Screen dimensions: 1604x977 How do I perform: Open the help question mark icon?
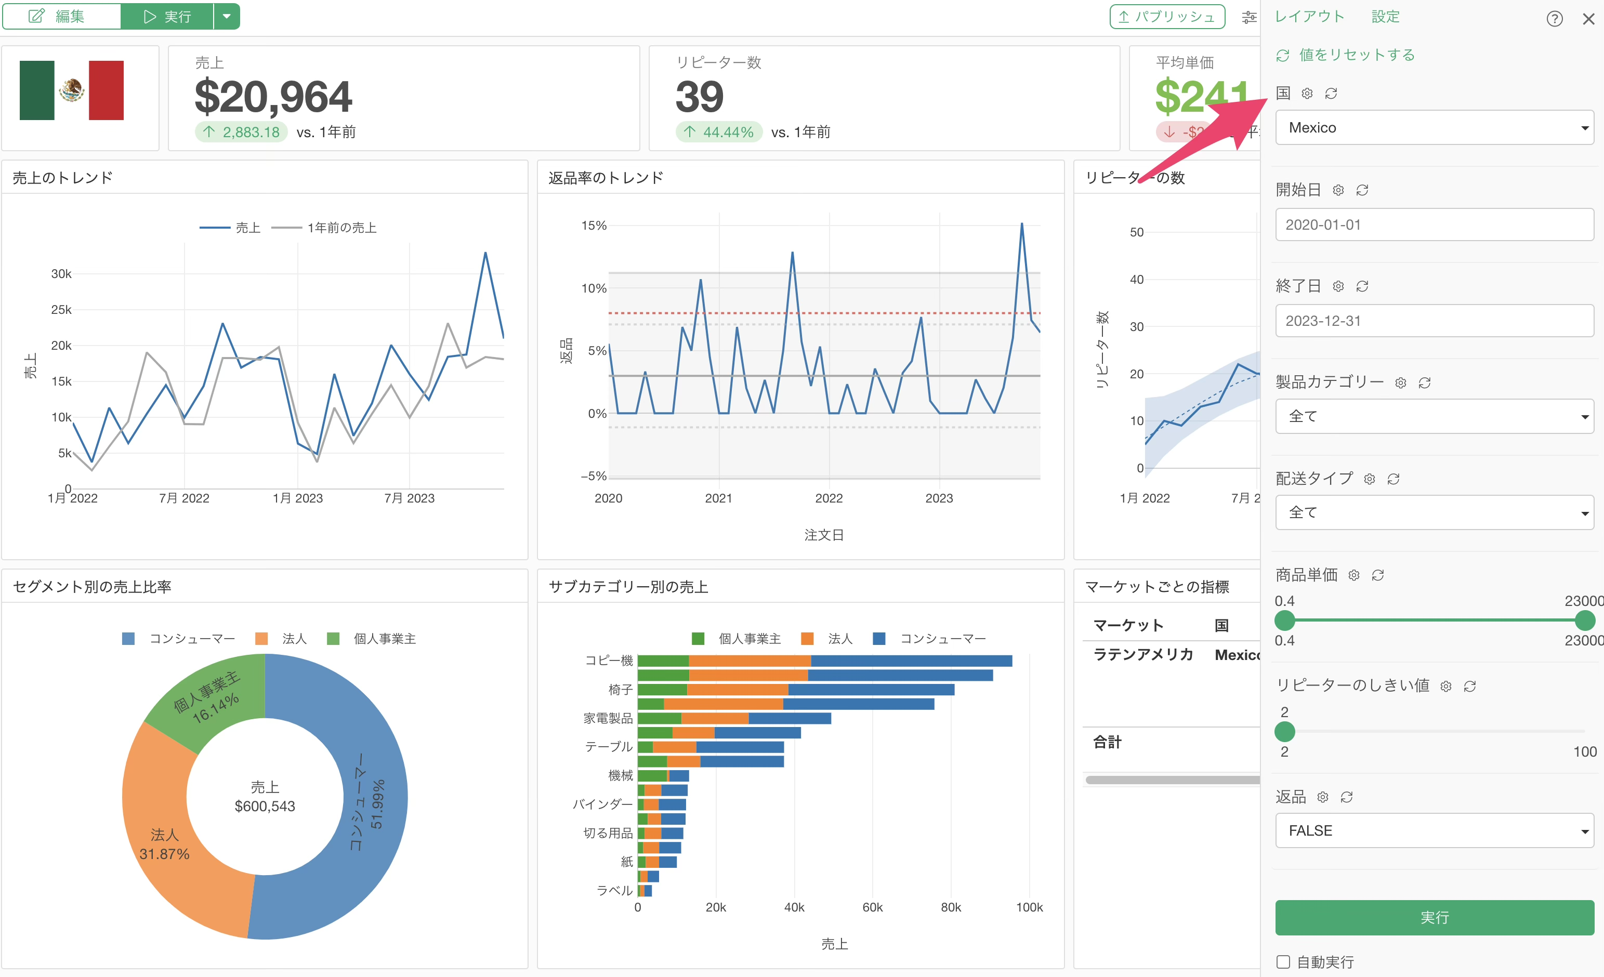pos(1554,18)
